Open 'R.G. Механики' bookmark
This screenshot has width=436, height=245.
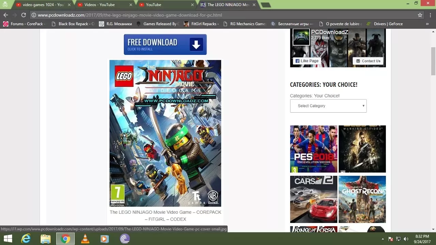pos(115,24)
